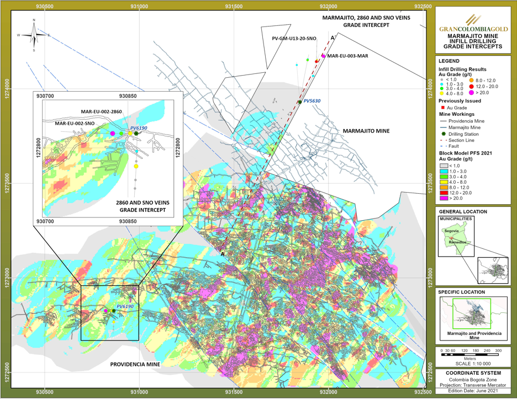The image size is (517, 399).
Task: Click the Gran Colombia Gold logo
Action: tap(473, 23)
